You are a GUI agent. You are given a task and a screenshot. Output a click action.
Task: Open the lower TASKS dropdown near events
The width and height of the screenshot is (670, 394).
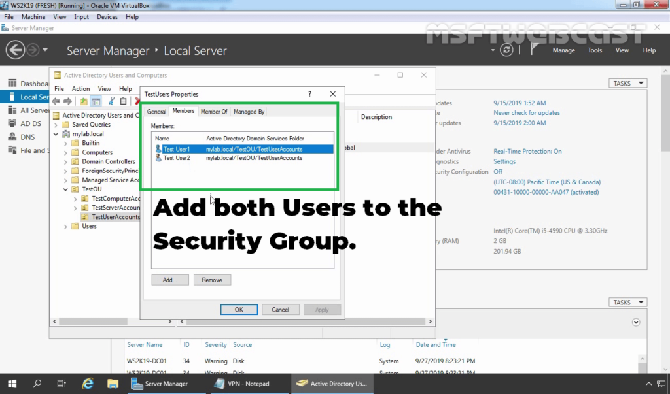tap(627, 303)
